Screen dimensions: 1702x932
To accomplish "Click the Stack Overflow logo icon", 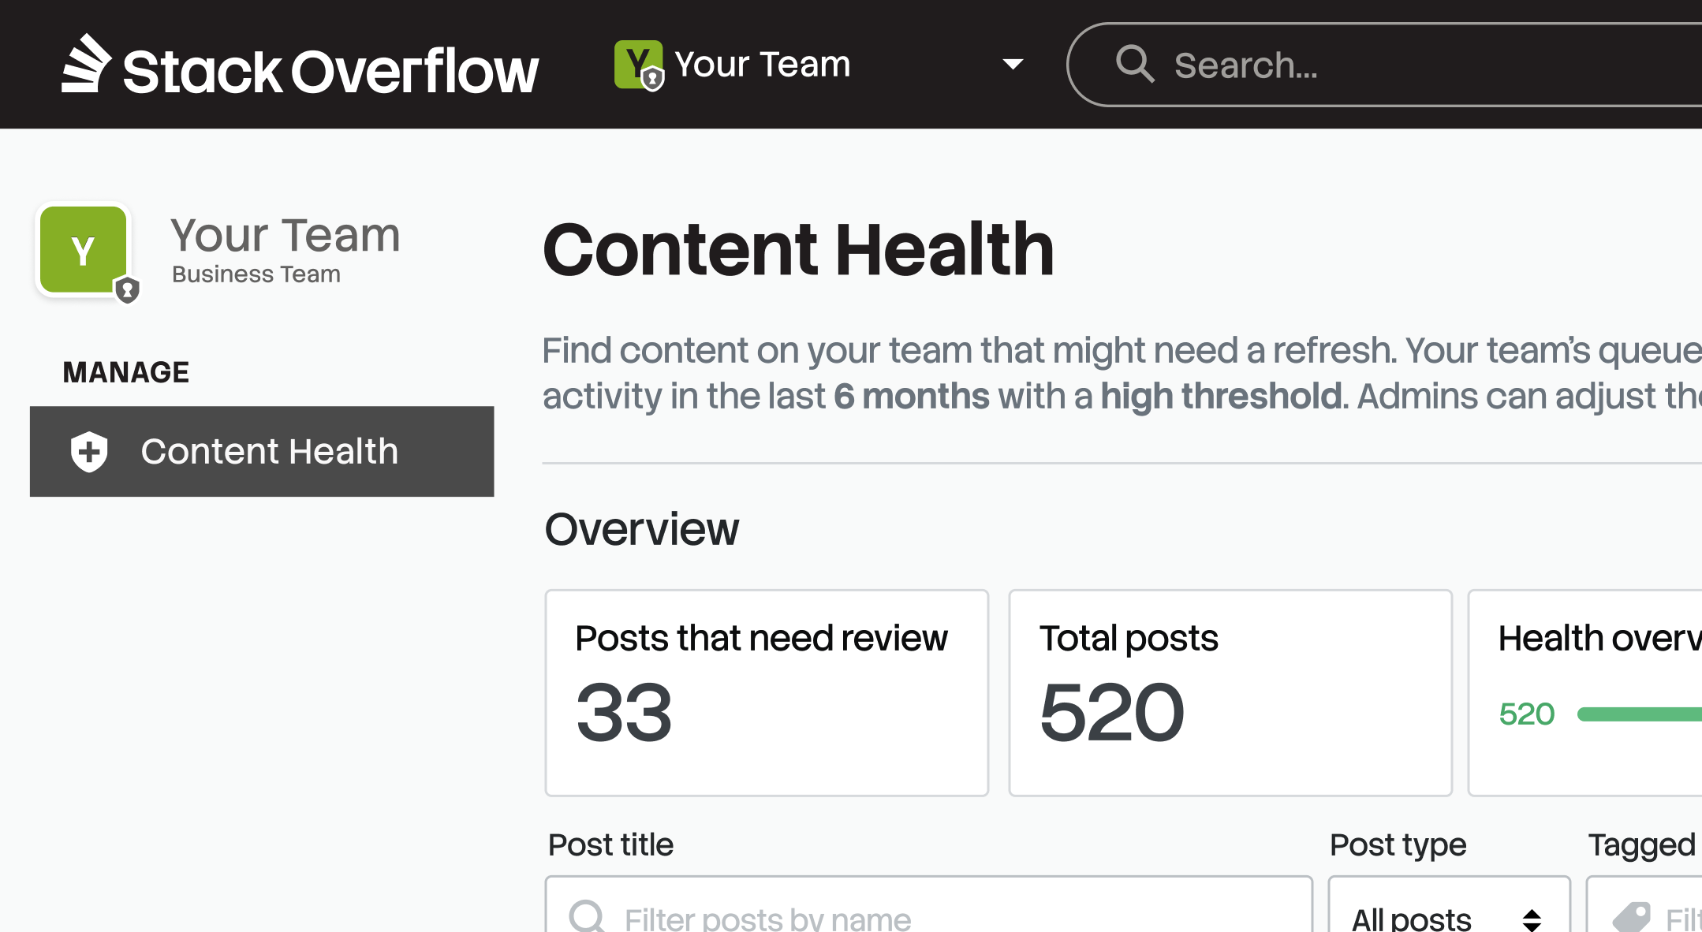I will pyautogui.click(x=86, y=65).
